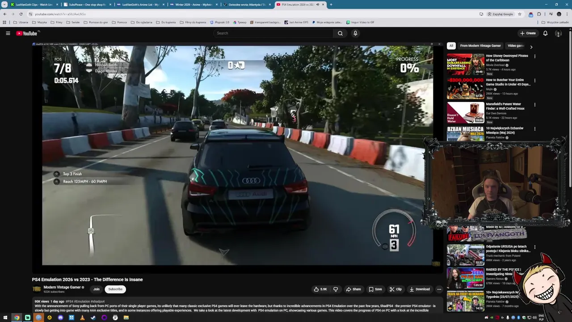This screenshot has width=572, height=322.
Task: Open Chrome from the taskbar
Action: (x=17, y=318)
